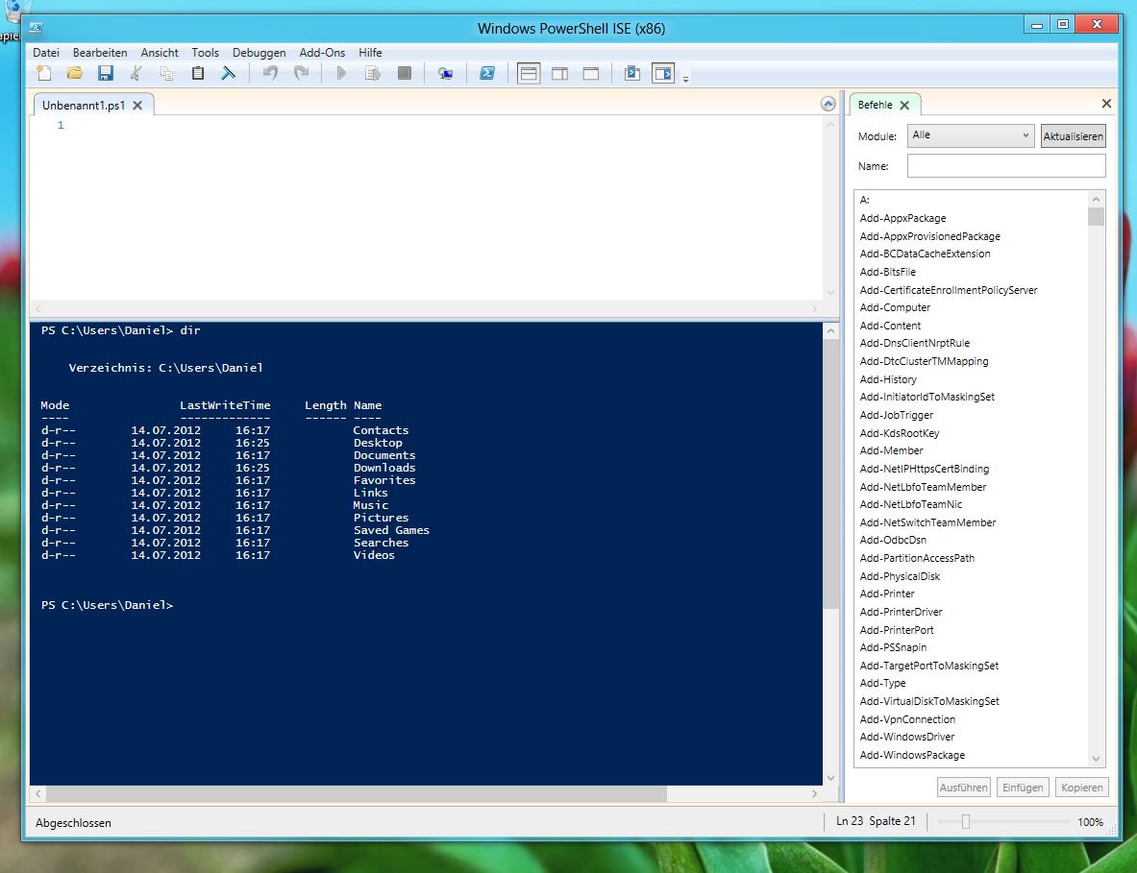Open the Debuggen menu
Viewport: 1137px width, 873px height.
click(x=259, y=52)
